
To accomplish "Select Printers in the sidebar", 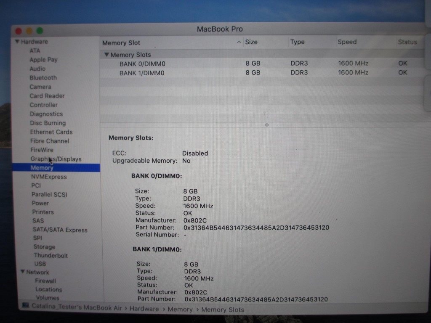I will pos(43,212).
